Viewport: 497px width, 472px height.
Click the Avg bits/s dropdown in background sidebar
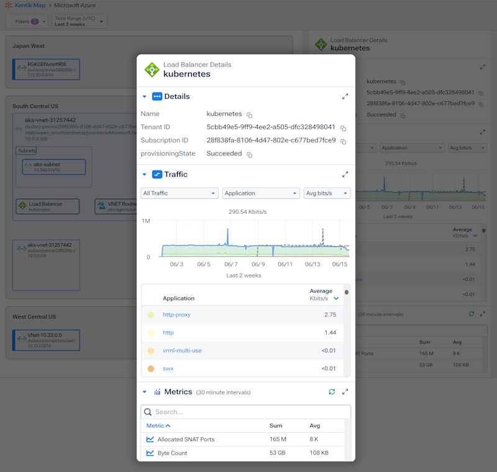point(467,148)
